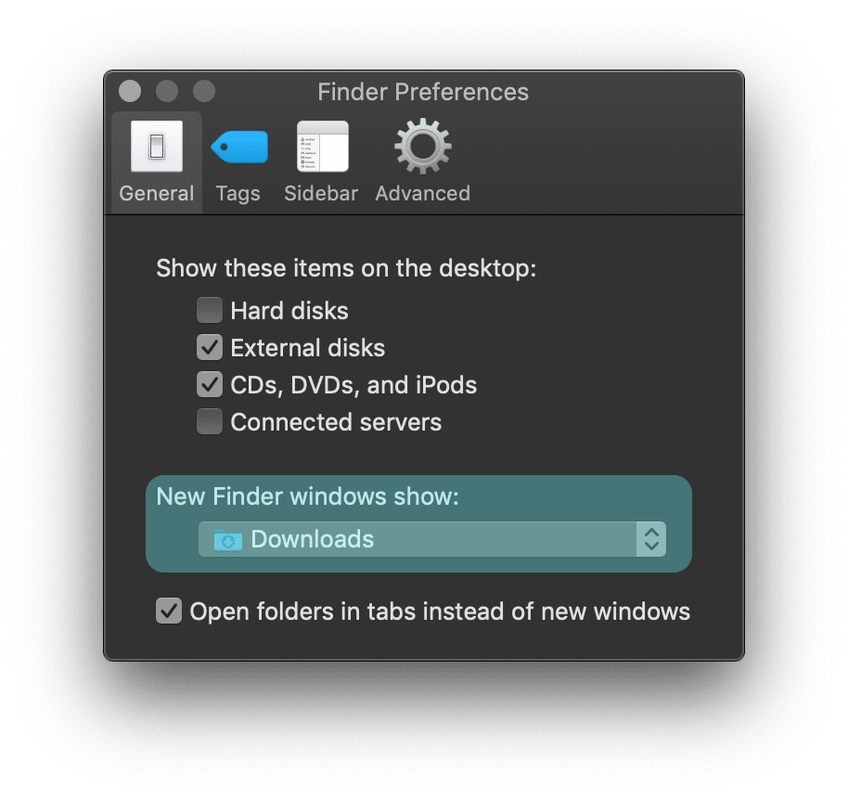The image size is (848, 798).
Task: Click the Sidebar window icon
Action: [322, 147]
